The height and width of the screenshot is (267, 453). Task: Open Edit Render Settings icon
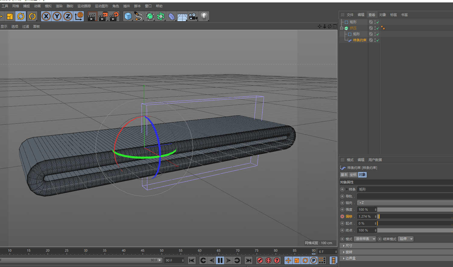(114, 16)
